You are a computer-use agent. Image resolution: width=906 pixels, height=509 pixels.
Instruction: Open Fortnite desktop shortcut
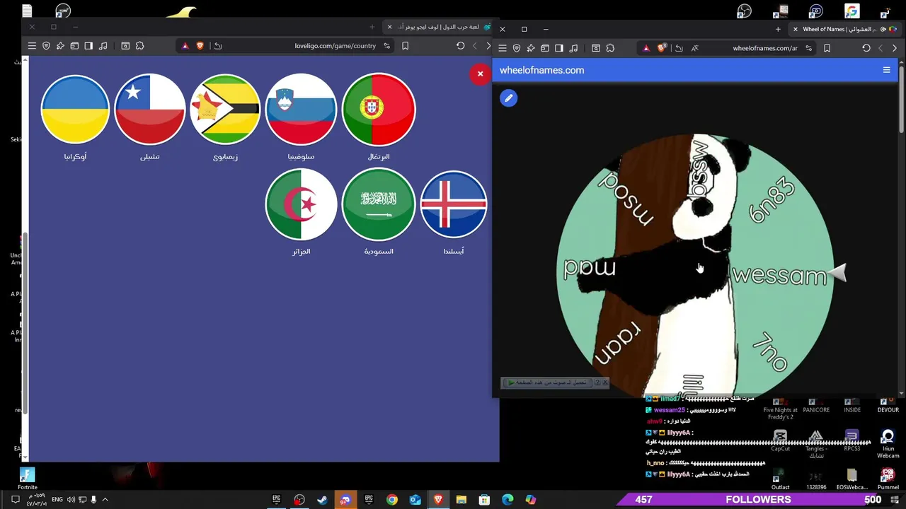(27, 477)
